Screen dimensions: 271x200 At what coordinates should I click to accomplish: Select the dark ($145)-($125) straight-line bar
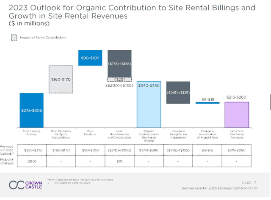coord(178,92)
